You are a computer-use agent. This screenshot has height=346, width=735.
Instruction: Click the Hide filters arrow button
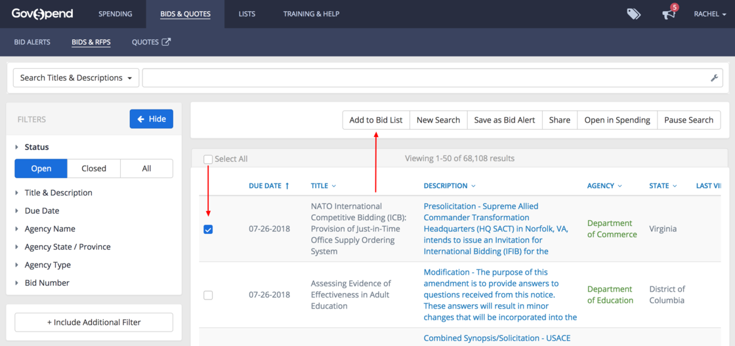[151, 119]
